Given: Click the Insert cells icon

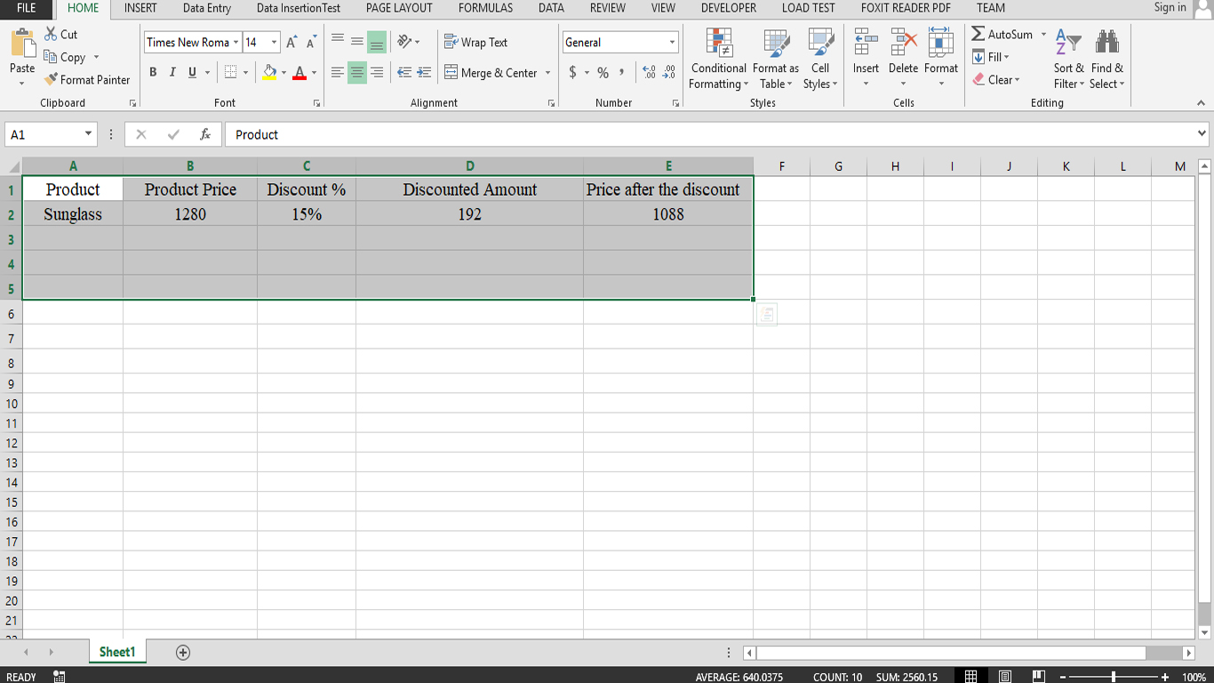Looking at the screenshot, I should [x=866, y=43].
